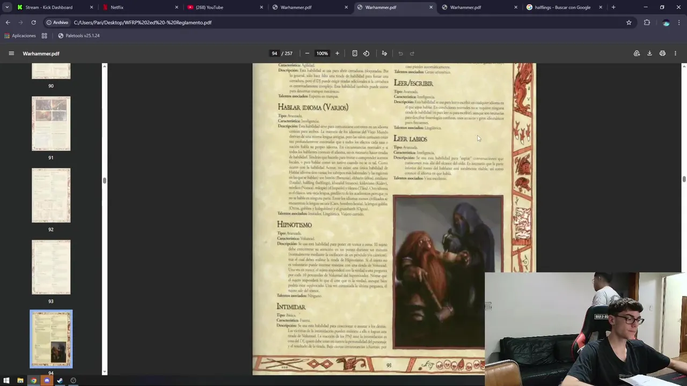Open the tab search dropdown arrow
This screenshot has width=687, height=386.
coord(7,8)
